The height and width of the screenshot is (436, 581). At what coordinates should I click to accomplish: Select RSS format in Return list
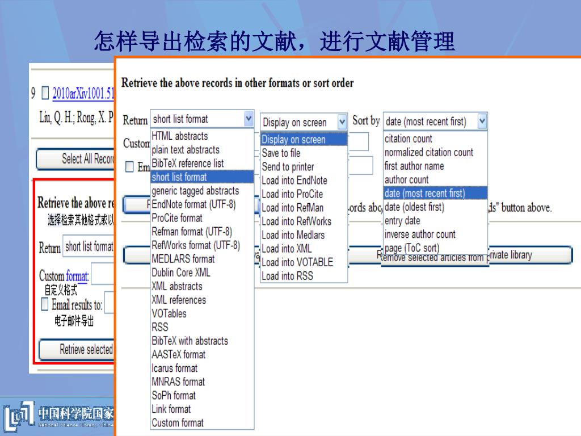(202, 327)
